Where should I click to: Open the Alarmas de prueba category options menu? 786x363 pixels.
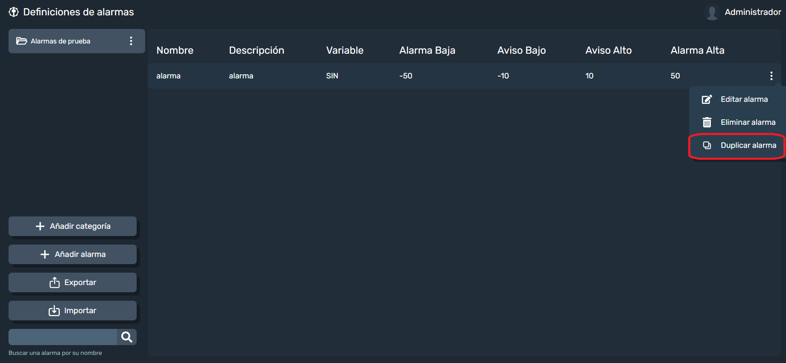pos(131,41)
